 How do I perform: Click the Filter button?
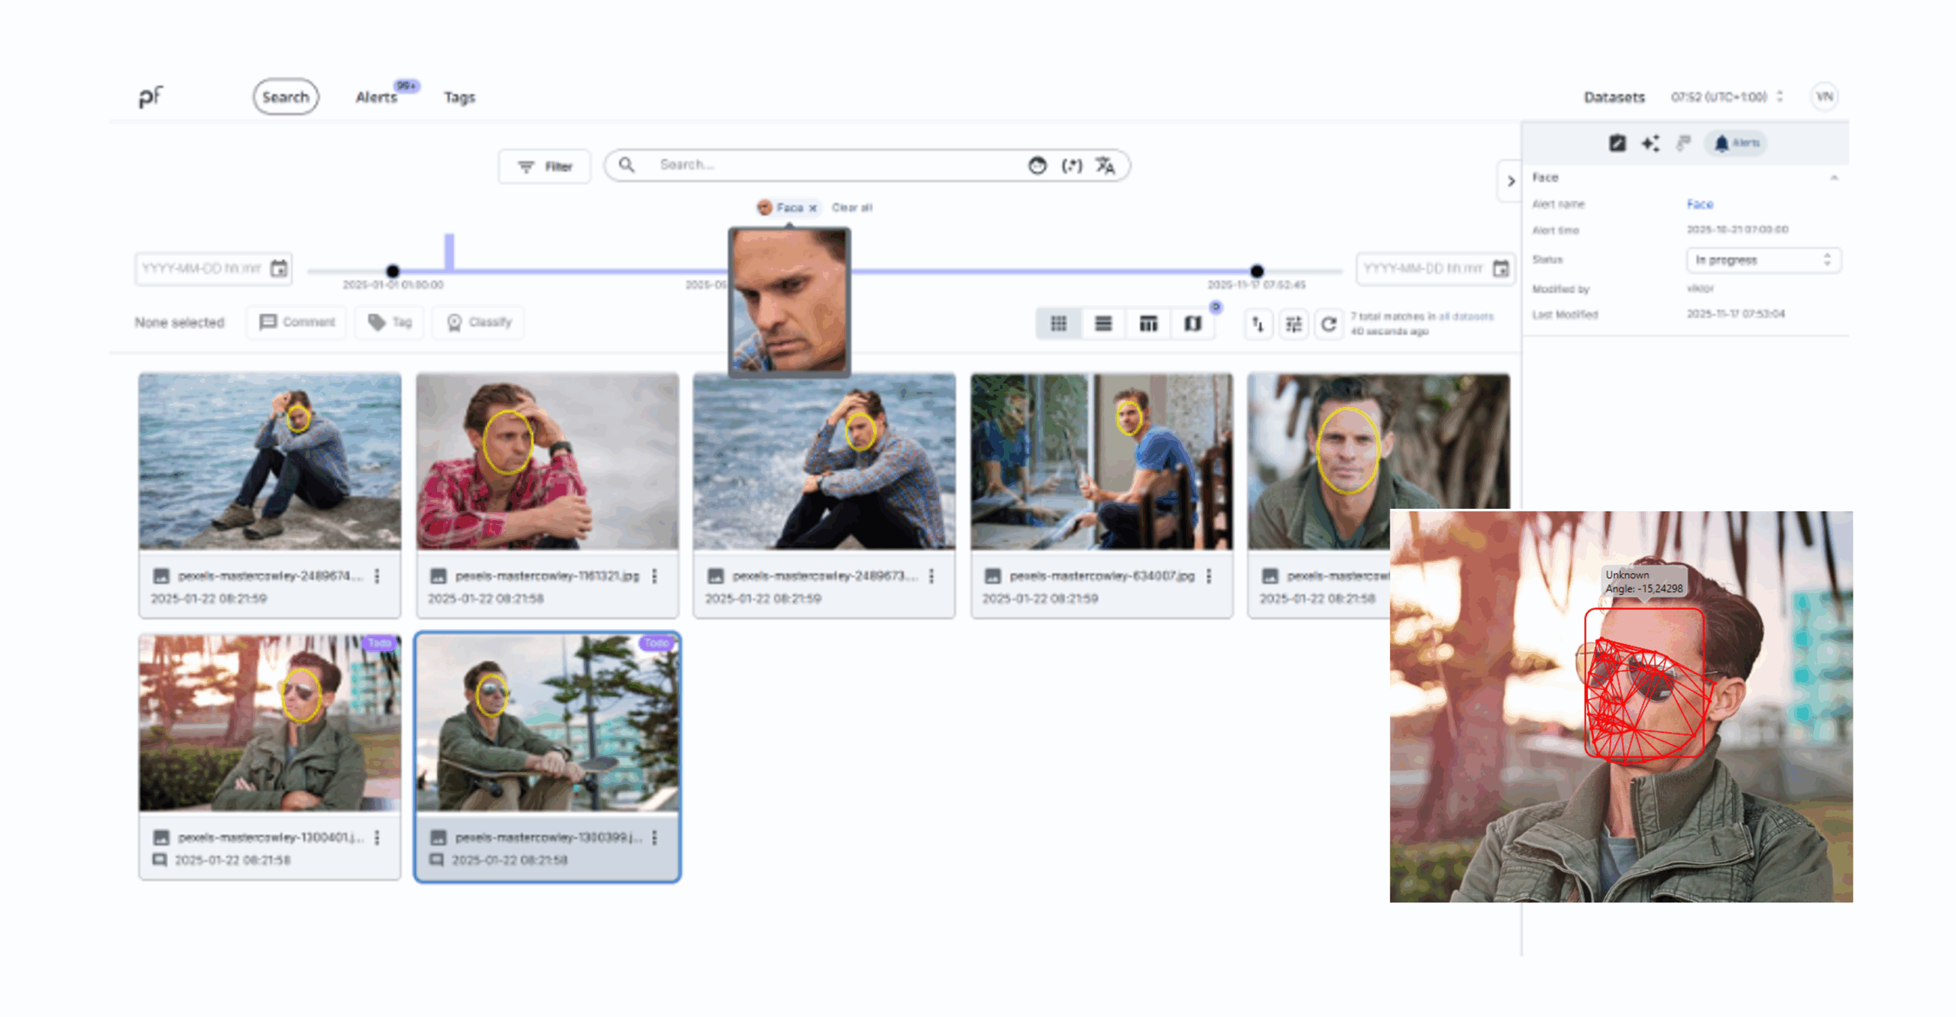click(545, 167)
